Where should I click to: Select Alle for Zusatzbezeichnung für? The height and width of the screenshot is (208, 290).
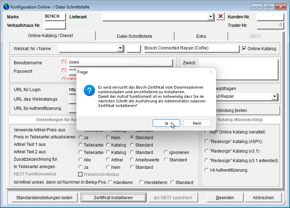[80, 160]
